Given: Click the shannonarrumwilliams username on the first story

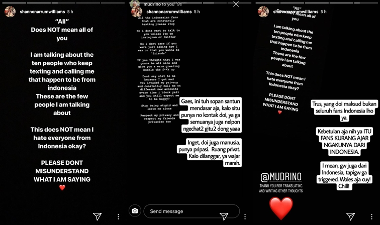Looking at the screenshot, I should pos(42,12).
